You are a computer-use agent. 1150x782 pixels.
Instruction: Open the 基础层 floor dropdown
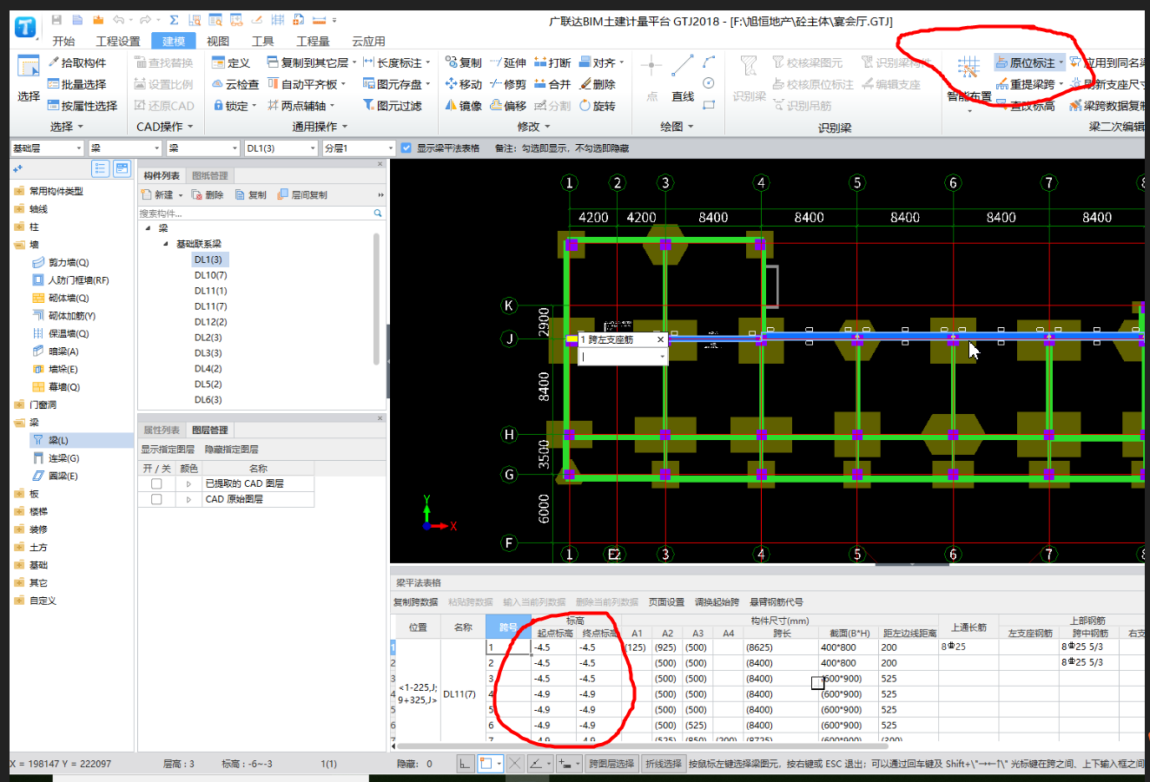(47, 148)
